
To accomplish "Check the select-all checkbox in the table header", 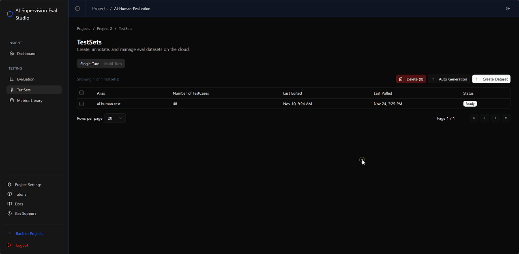I will [81, 93].
